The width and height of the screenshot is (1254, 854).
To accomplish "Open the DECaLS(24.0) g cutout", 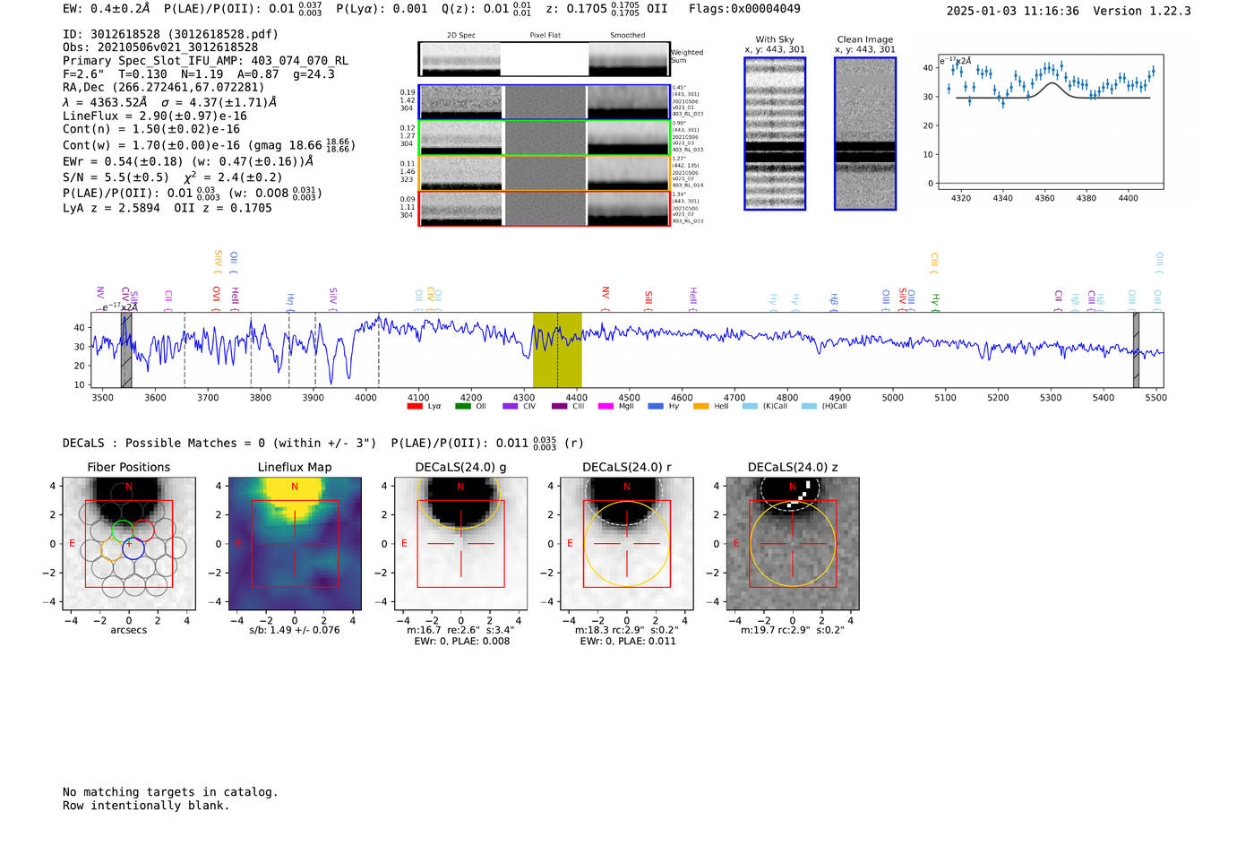I will pyautogui.click(x=461, y=544).
